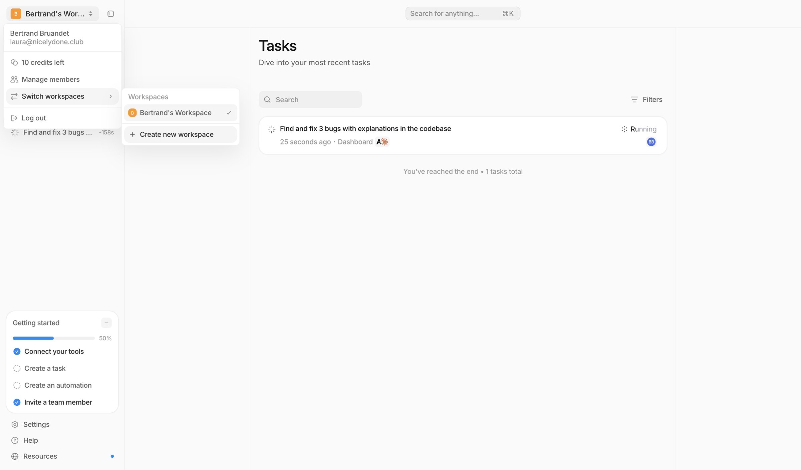Click the plus icon beside Create new workspace
The width and height of the screenshot is (801, 470).
[x=132, y=134]
